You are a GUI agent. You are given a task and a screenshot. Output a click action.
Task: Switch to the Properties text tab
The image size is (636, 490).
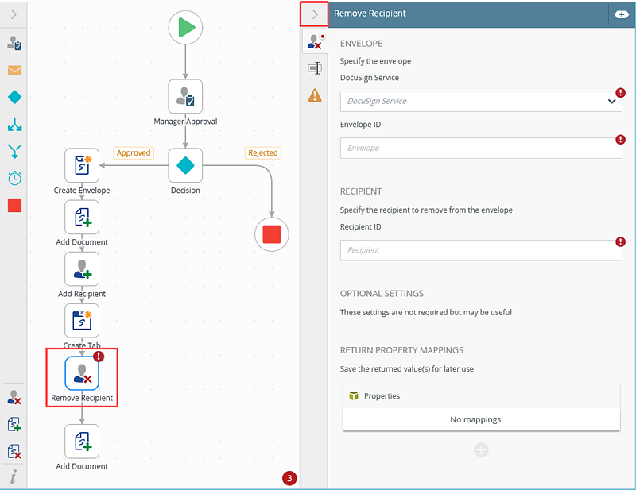[315, 68]
